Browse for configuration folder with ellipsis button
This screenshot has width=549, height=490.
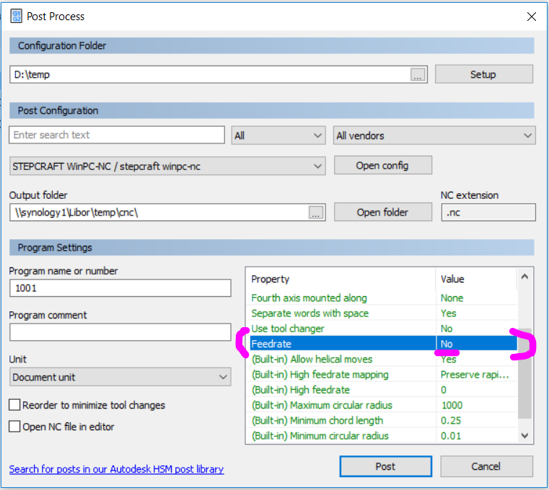tap(418, 74)
